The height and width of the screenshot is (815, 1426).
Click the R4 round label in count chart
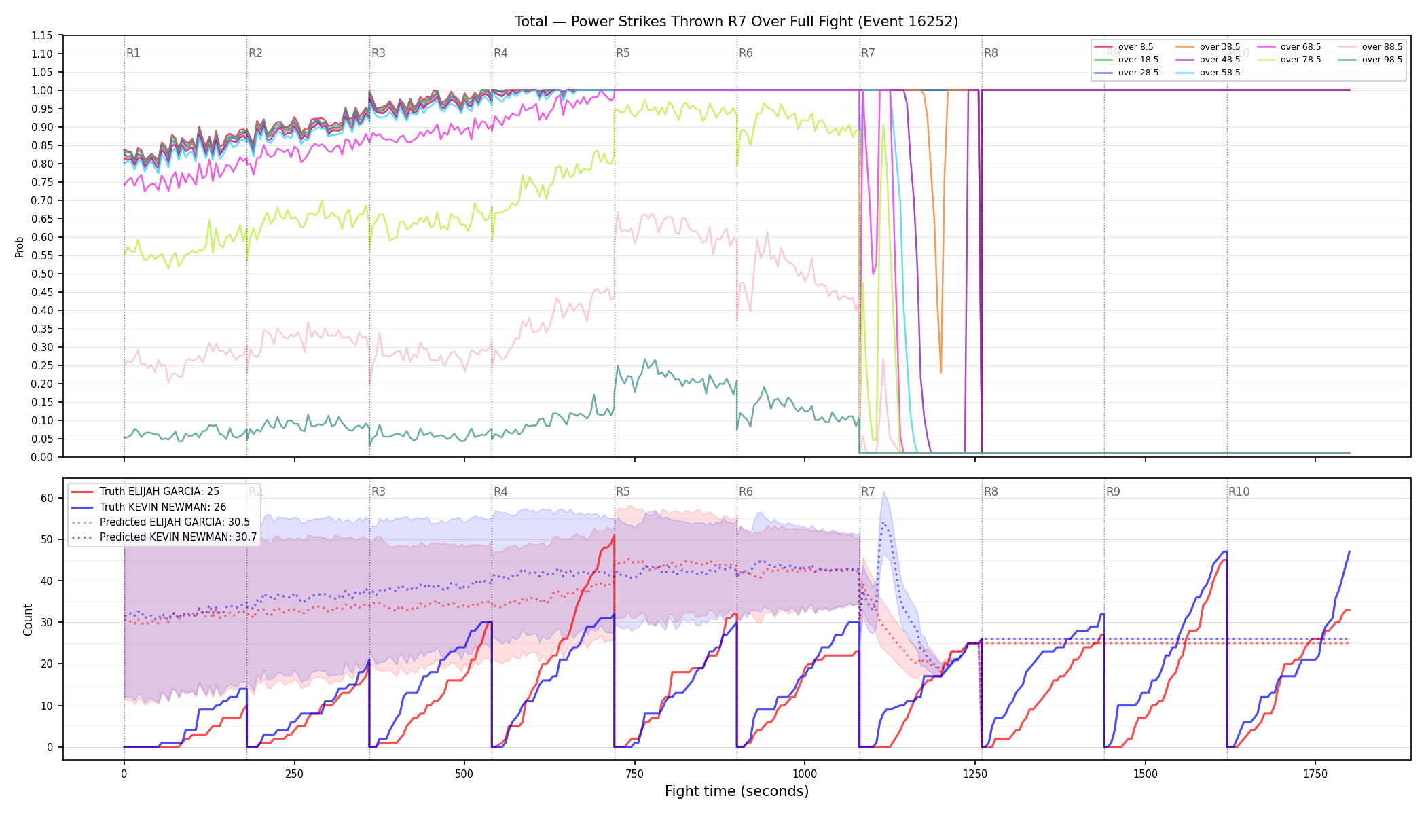(x=500, y=492)
